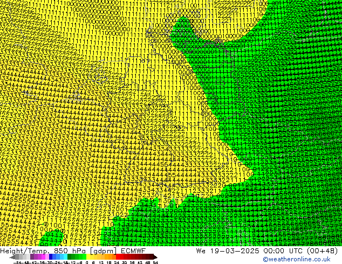Image resolution: width=342 pixels, height=264 pixels.
Task: Pick the bright red swatch at legend value 24
Action: pyautogui.click(x=118, y=257)
